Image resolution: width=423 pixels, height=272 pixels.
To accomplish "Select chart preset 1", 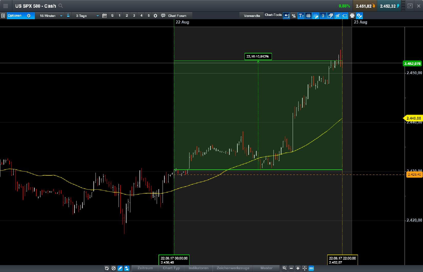I will tap(120, 16).
